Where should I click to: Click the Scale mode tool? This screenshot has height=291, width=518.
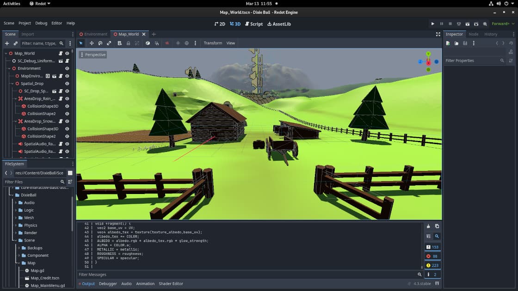pos(109,43)
